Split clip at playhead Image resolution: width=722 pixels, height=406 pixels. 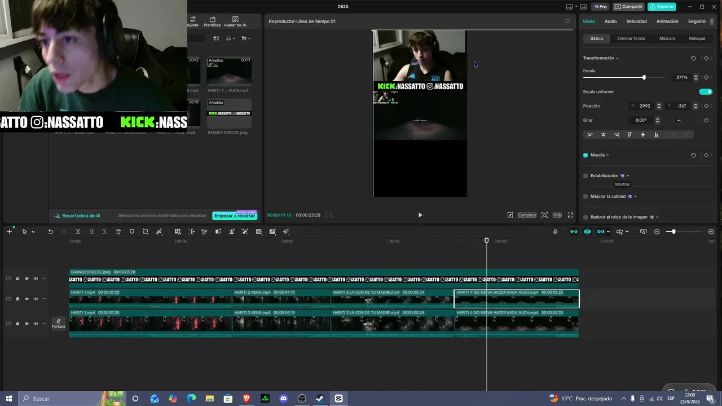(x=78, y=232)
